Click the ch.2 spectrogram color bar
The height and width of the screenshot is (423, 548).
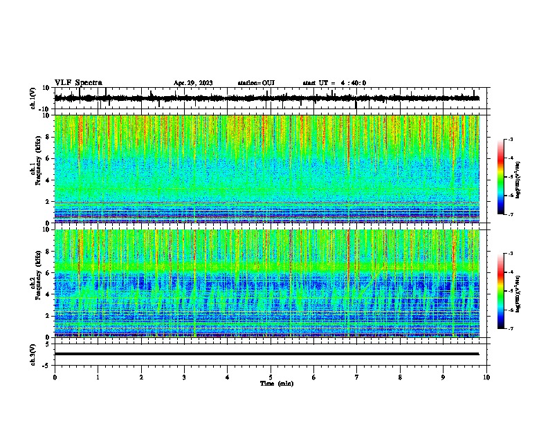tap(500, 291)
